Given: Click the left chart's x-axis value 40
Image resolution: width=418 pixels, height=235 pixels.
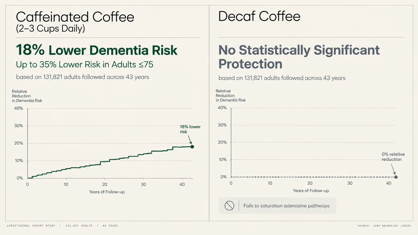Looking at the screenshot, I should [x=182, y=184].
